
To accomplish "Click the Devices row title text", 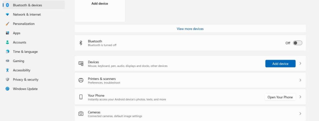I will click(93, 62).
